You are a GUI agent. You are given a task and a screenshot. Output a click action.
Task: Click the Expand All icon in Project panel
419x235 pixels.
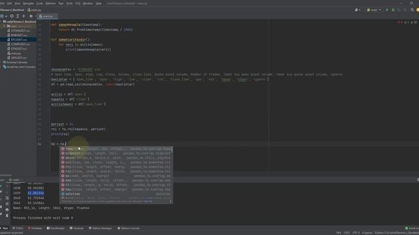coord(18,16)
